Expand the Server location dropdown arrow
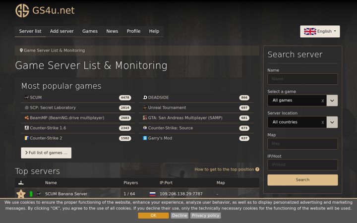Viewport: 357px width, 223px height. (332, 122)
